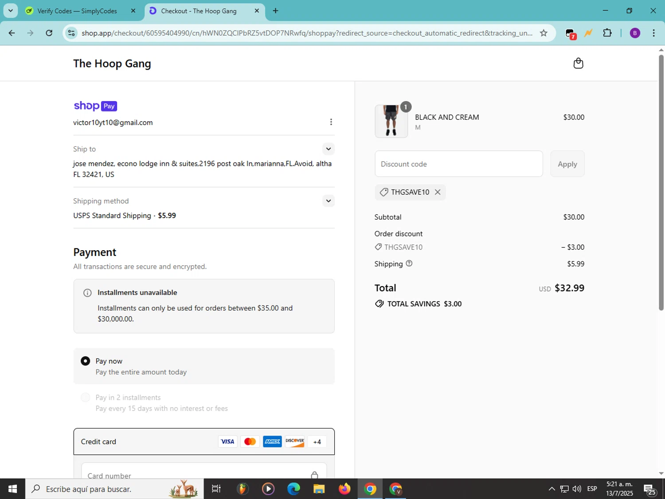Click the Windows search box

point(114,489)
